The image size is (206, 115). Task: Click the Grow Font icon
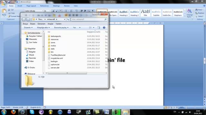click(x=53, y=11)
